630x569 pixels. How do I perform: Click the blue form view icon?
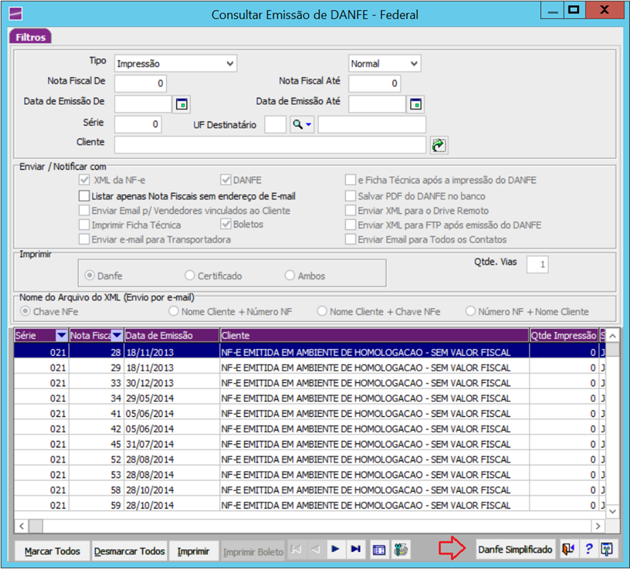[379, 550]
